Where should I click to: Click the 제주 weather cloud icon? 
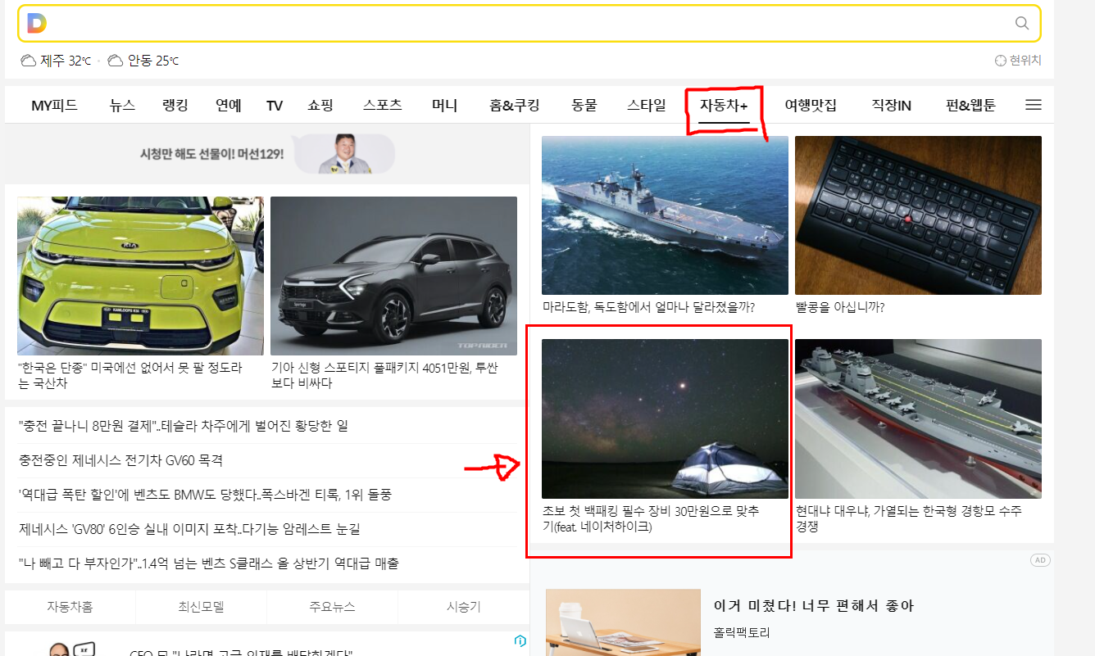point(28,61)
